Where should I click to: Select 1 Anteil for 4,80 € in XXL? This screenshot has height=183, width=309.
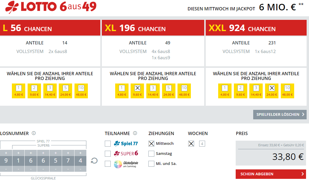[x=225, y=91]
